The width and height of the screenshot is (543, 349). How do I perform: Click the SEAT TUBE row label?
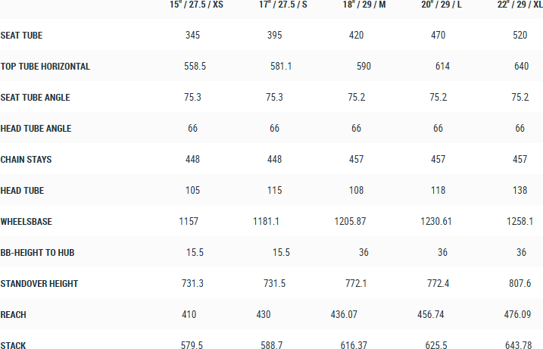[x=22, y=36]
